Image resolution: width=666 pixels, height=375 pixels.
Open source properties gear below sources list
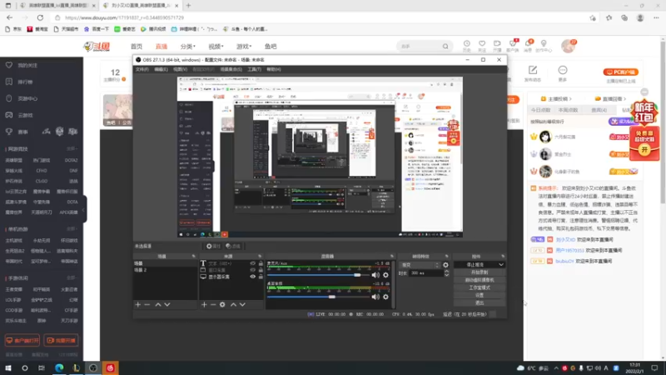pos(222,304)
